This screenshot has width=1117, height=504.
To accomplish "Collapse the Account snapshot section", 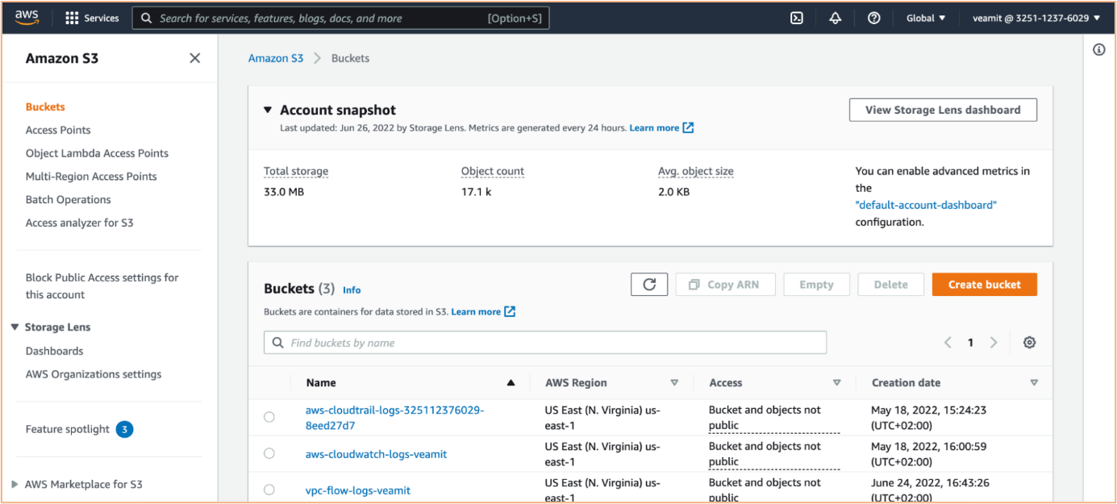I will (268, 110).
